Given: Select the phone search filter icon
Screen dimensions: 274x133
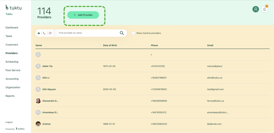Looking at the screenshot, I should (x=44, y=33).
